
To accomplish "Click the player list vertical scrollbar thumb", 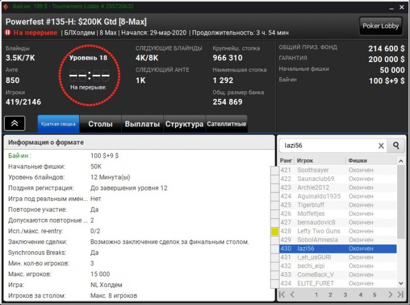I will (x=401, y=202).
